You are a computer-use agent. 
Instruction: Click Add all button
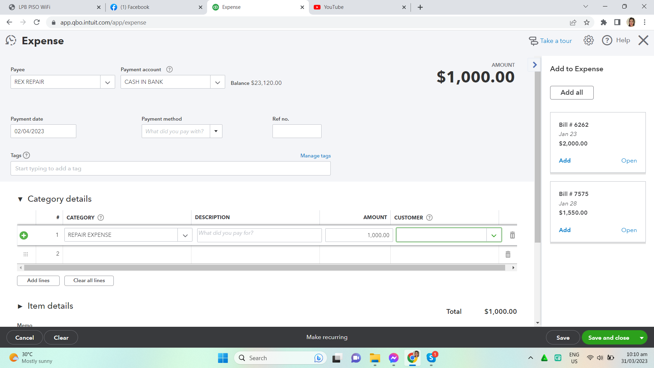click(572, 93)
